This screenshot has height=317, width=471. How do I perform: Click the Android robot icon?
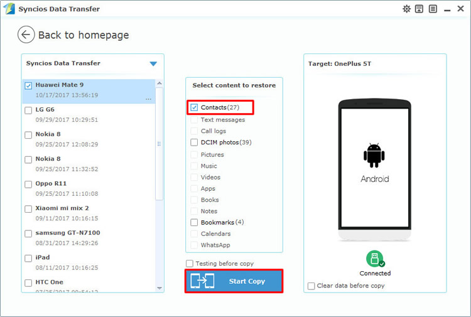tap(374, 155)
